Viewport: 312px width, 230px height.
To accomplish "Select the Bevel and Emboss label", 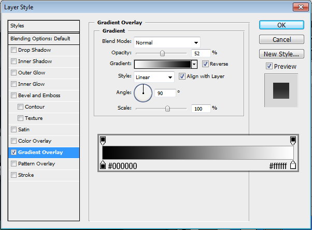I will pos(39,95).
